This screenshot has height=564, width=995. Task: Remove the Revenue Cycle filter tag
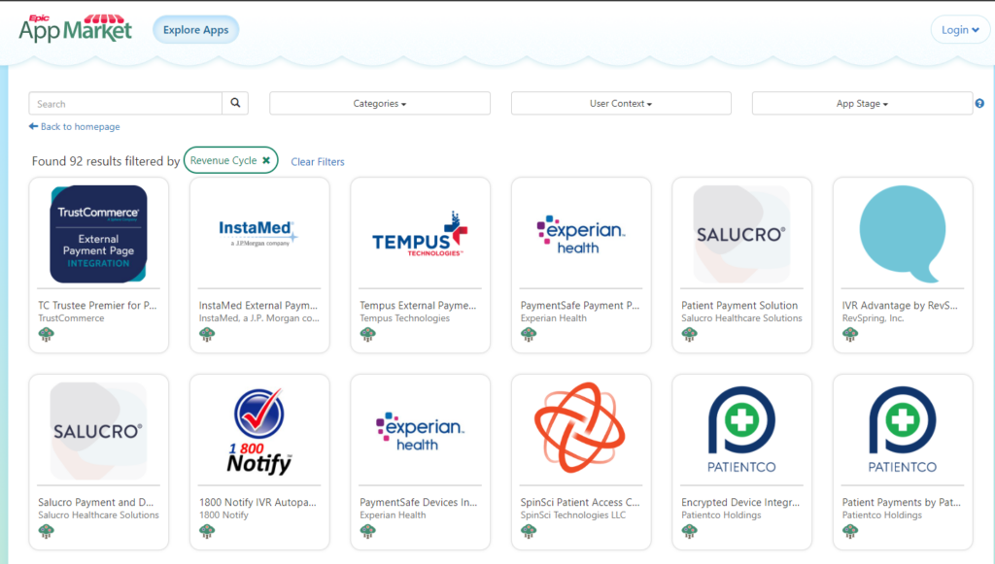pos(266,161)
